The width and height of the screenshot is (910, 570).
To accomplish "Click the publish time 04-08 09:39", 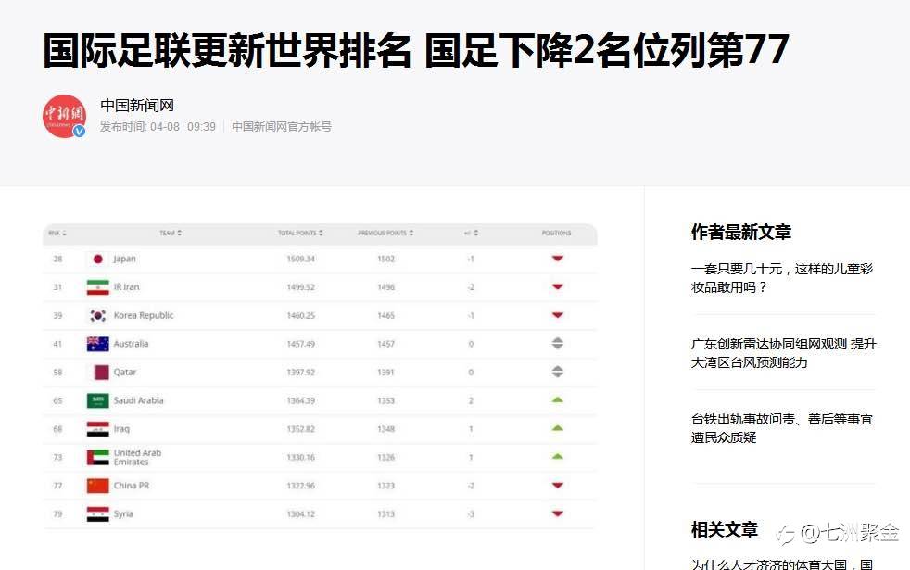I will pyautogui.click(x=183, y=127).
